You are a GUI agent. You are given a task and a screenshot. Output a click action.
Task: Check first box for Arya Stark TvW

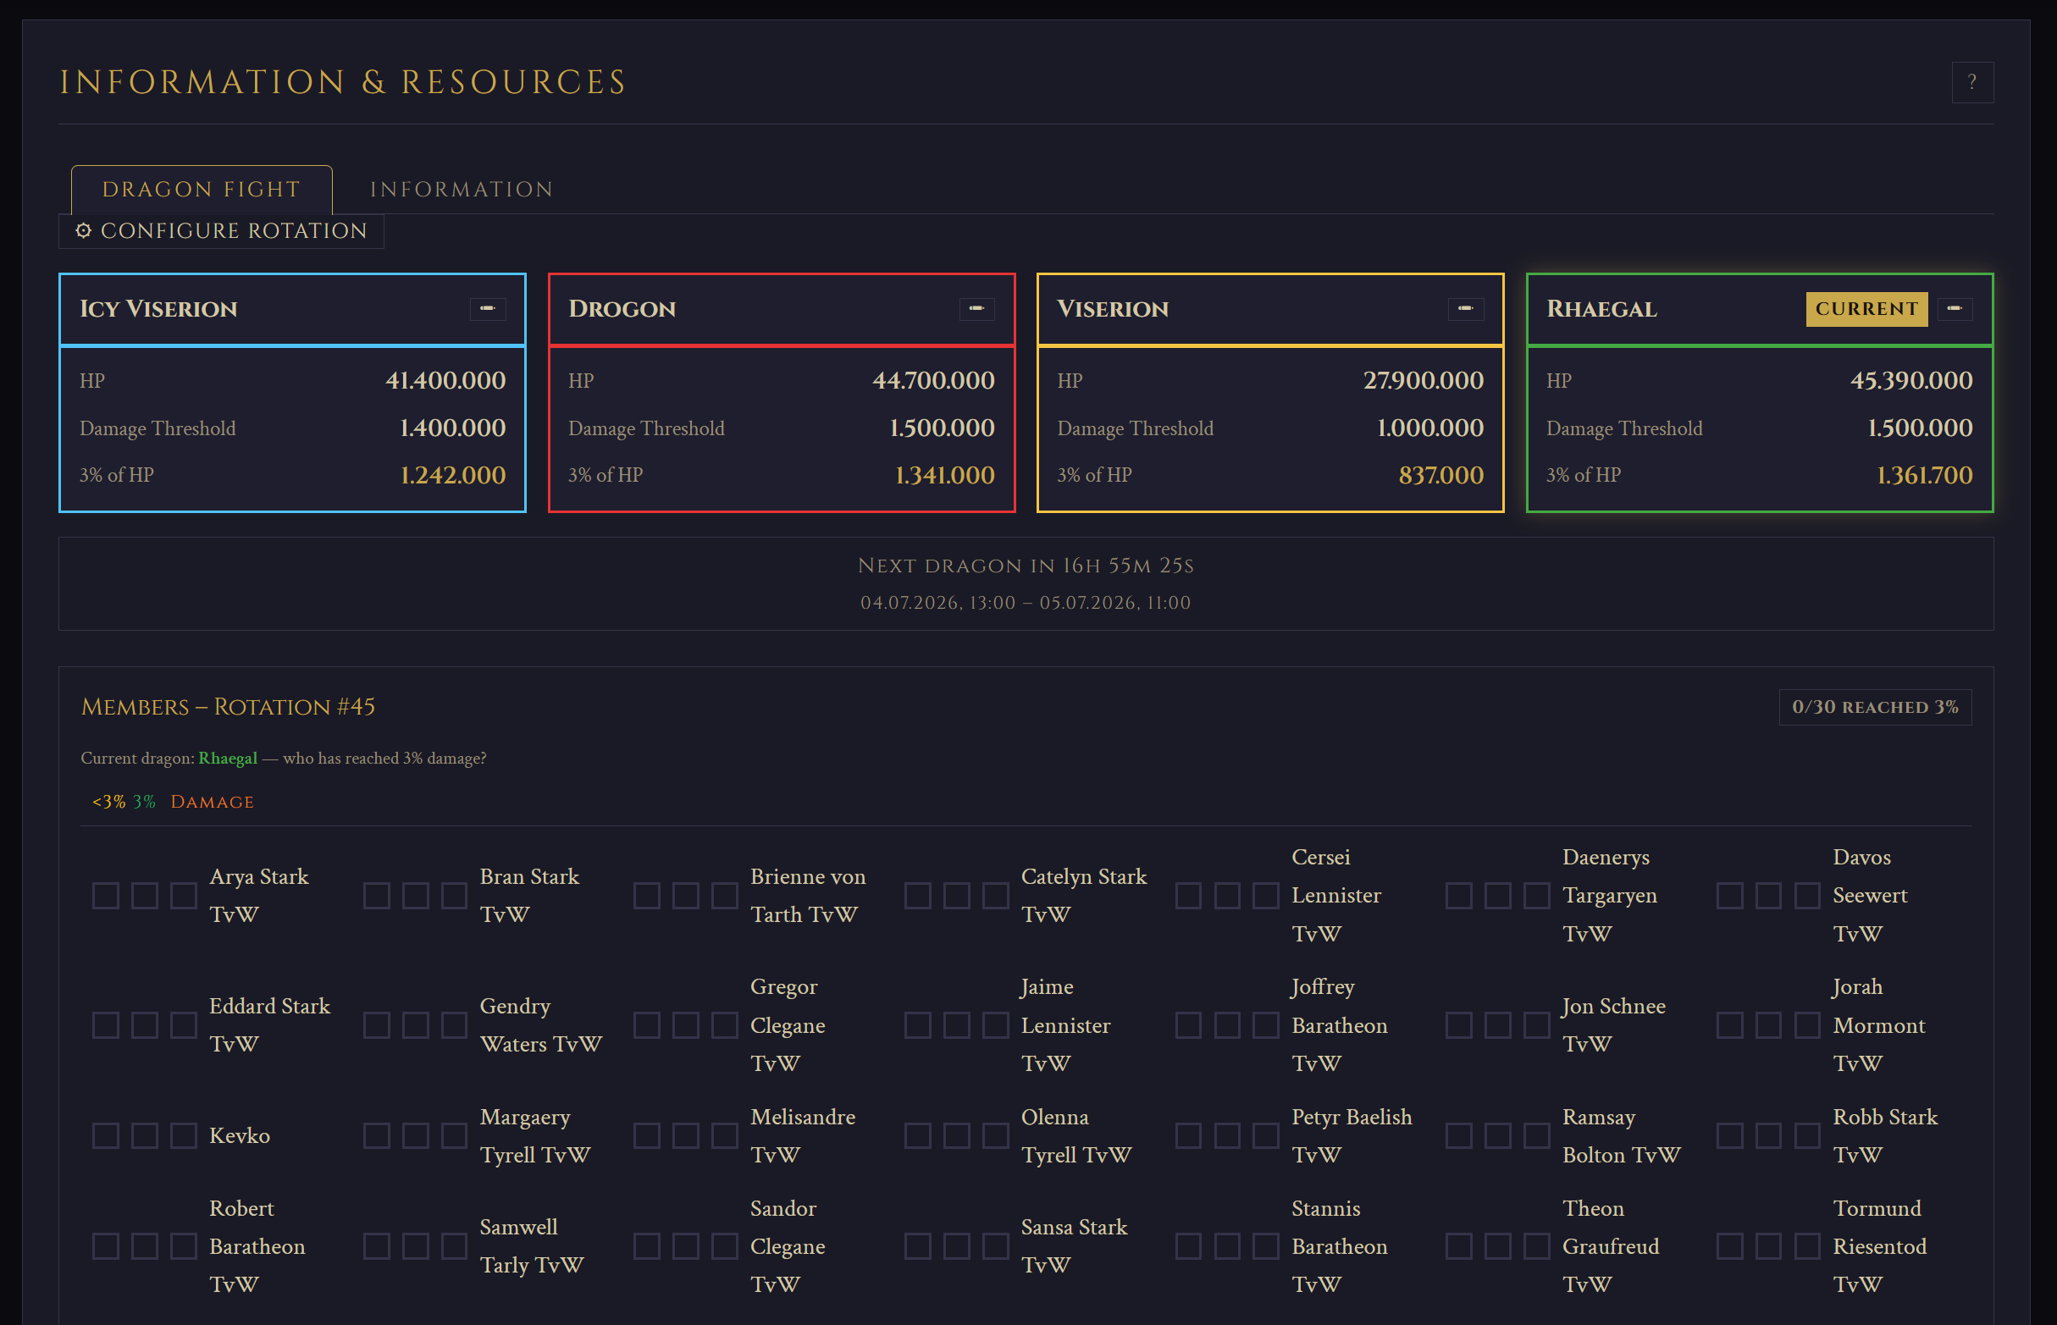[106, 896]
